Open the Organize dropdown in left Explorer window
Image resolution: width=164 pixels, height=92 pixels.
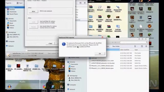(9, 3)
